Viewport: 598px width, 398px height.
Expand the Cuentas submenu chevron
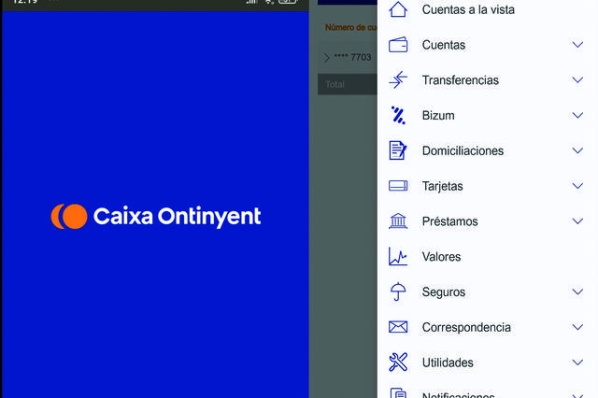pos(577,45)
